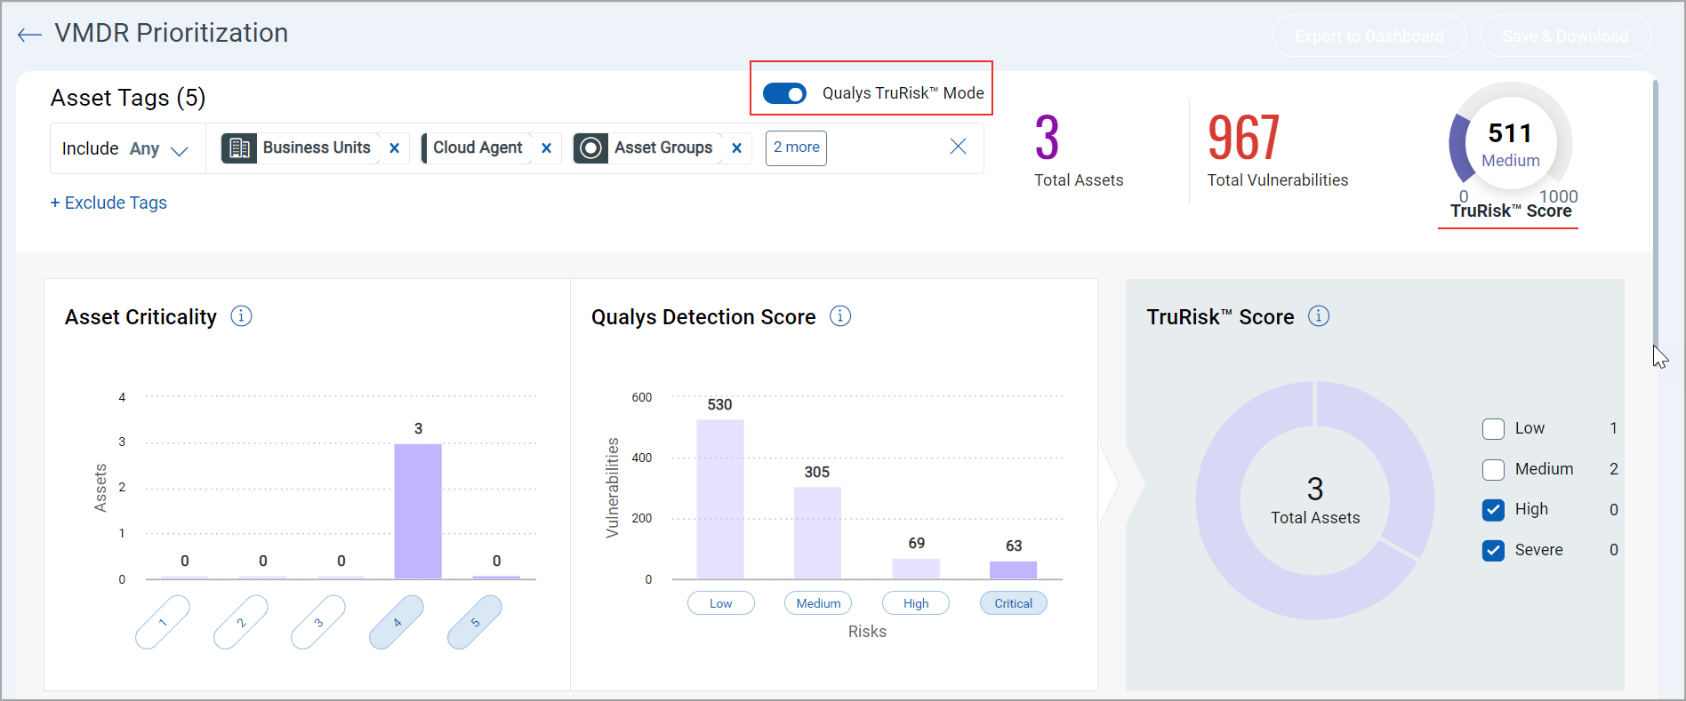Deselect asset criticality pill 5

tap(475, 622)
